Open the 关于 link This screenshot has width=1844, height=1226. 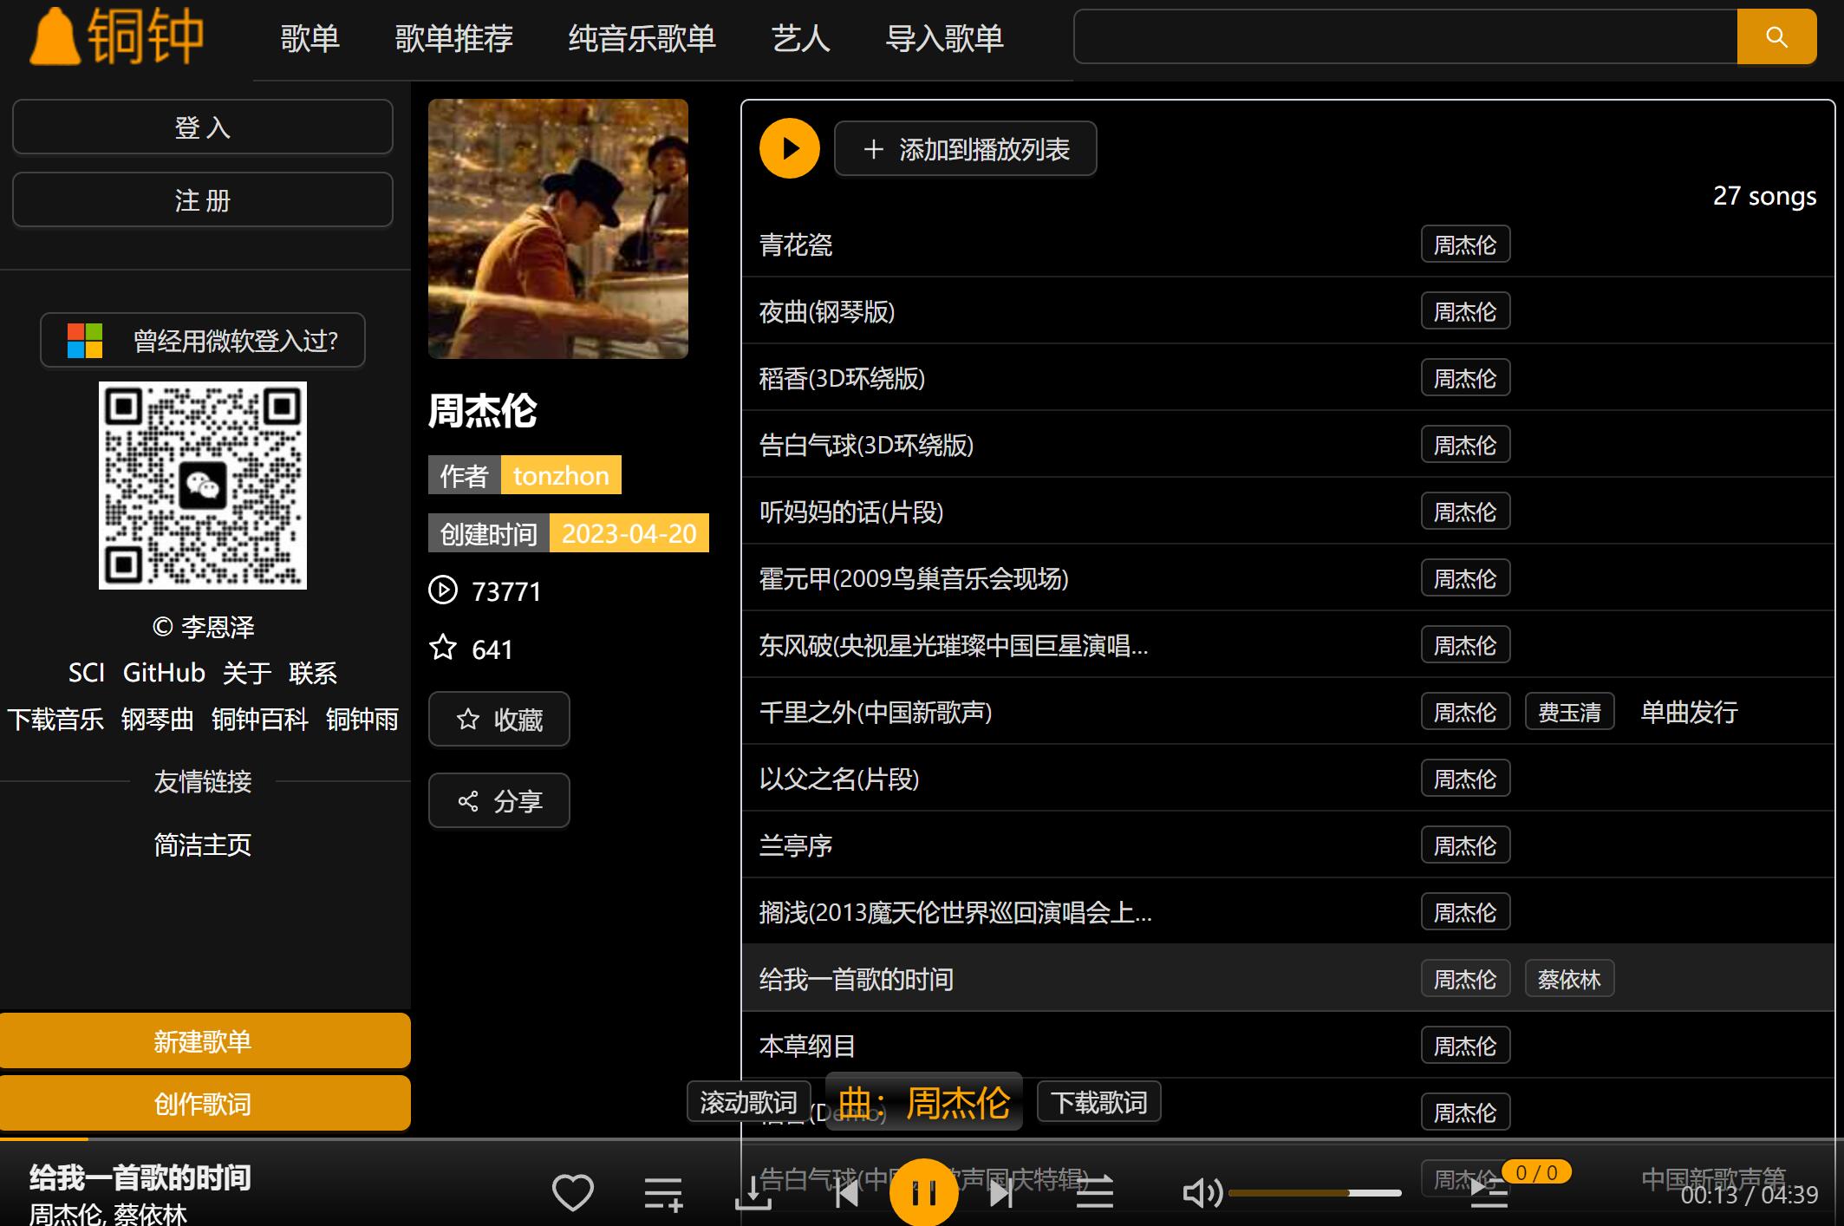click(247, 673)
